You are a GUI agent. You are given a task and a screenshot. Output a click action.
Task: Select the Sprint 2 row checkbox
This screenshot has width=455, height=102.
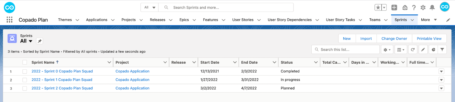pyautogui.click(x=25, y=88)
